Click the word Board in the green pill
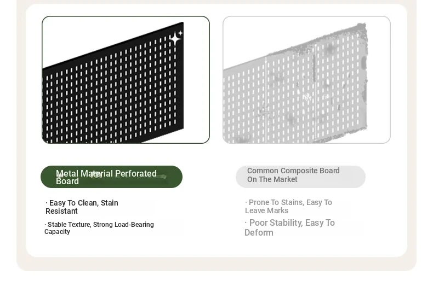Viewport: 433px width, 293px height. (x=67, y=181)
